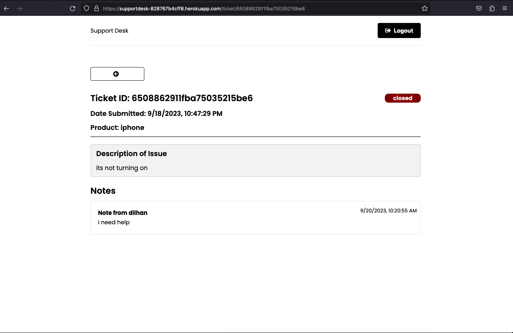Click the browser extensions puzzle icon

[492, 8]
